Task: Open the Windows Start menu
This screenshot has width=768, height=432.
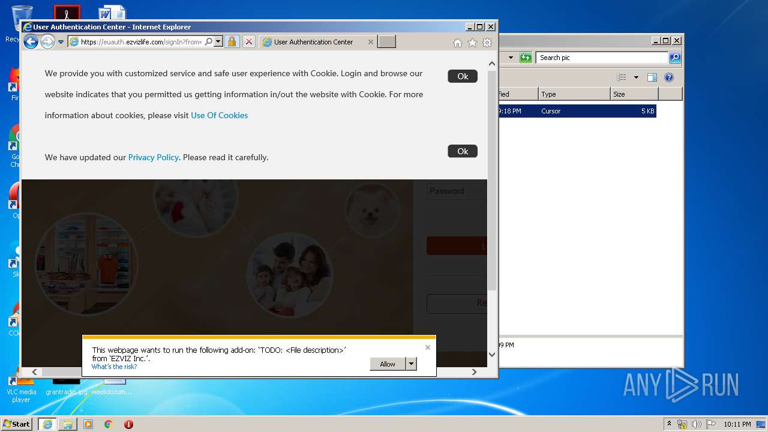Action: (x=17, y=424)
